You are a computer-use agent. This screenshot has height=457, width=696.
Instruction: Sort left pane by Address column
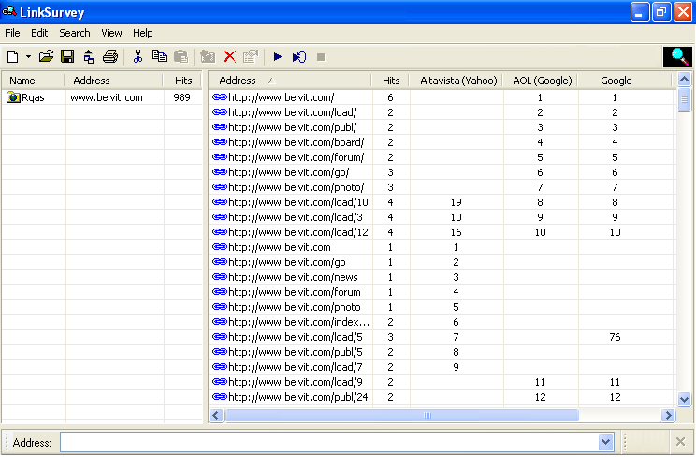click(x=114, y=81)
